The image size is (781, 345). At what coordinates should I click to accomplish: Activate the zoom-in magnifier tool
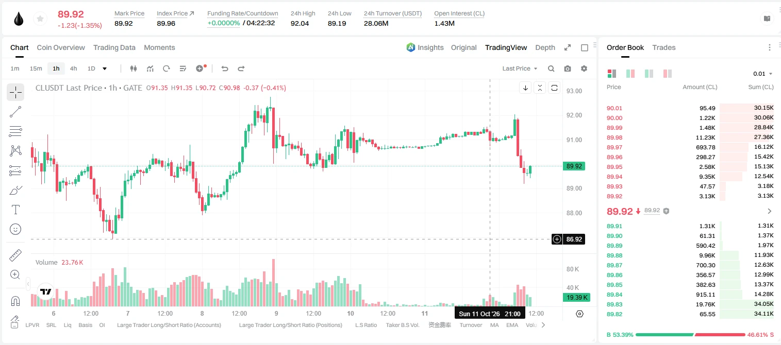coord(15,275)
